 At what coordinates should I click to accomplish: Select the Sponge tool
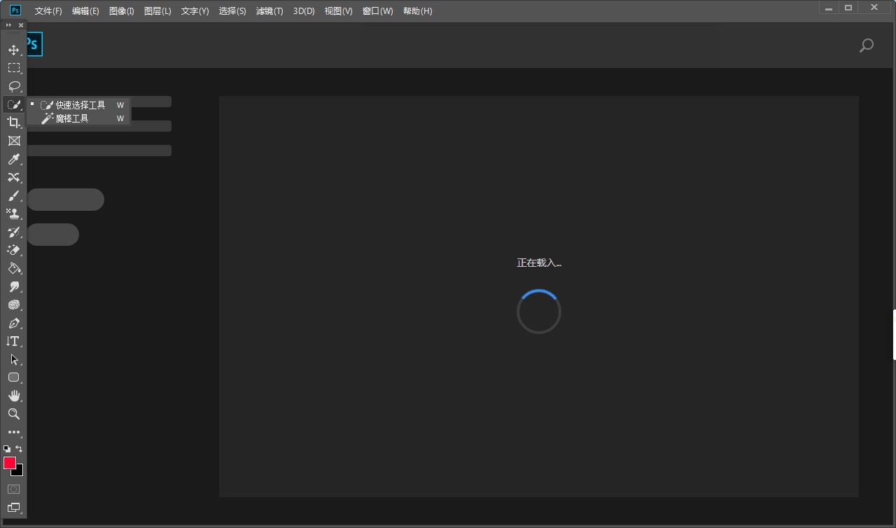click(x=13, y=305)
